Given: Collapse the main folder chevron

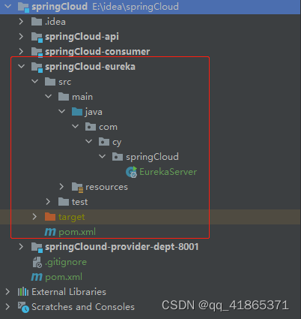Looking at the screenshot, I should pos(49,96).
